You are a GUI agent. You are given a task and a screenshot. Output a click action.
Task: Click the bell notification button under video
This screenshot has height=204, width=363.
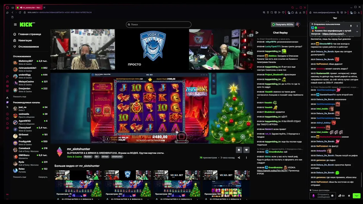pos(239,150)
